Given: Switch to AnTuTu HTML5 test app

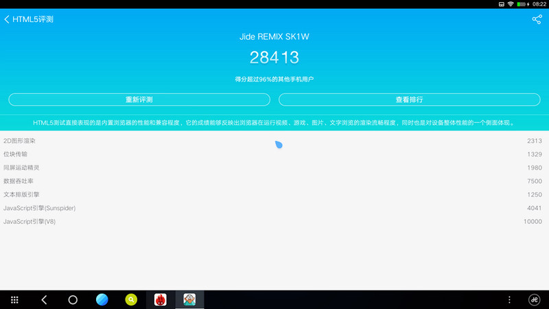Looking at the screenshot, I should (189, 299).
